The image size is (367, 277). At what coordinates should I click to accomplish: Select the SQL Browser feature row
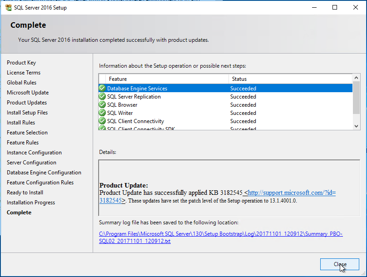[x=226, y=104]
